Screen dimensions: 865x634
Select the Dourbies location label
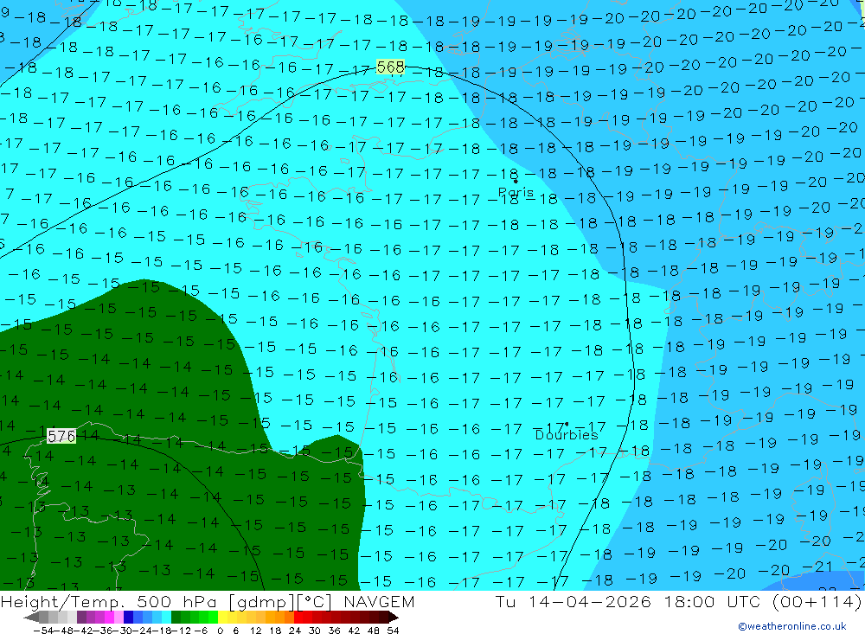click(x=567, y=435)
